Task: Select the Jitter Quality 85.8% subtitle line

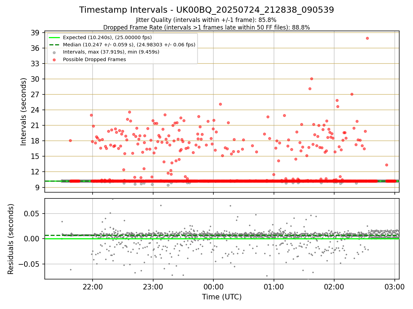Action: pos(206,20)
